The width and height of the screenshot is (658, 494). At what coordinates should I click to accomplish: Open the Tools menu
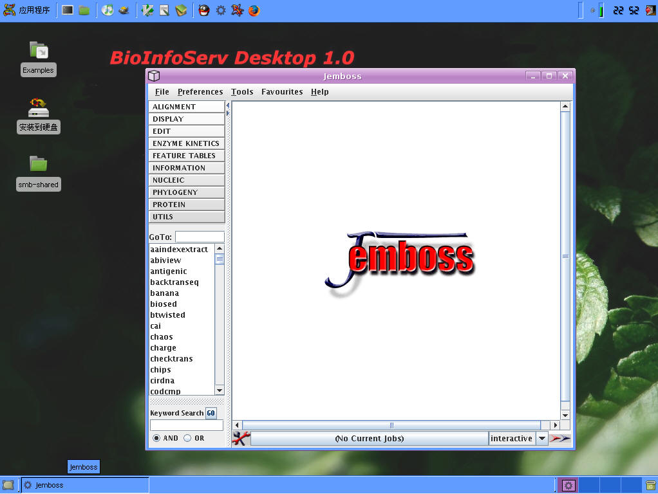point(242,92)
